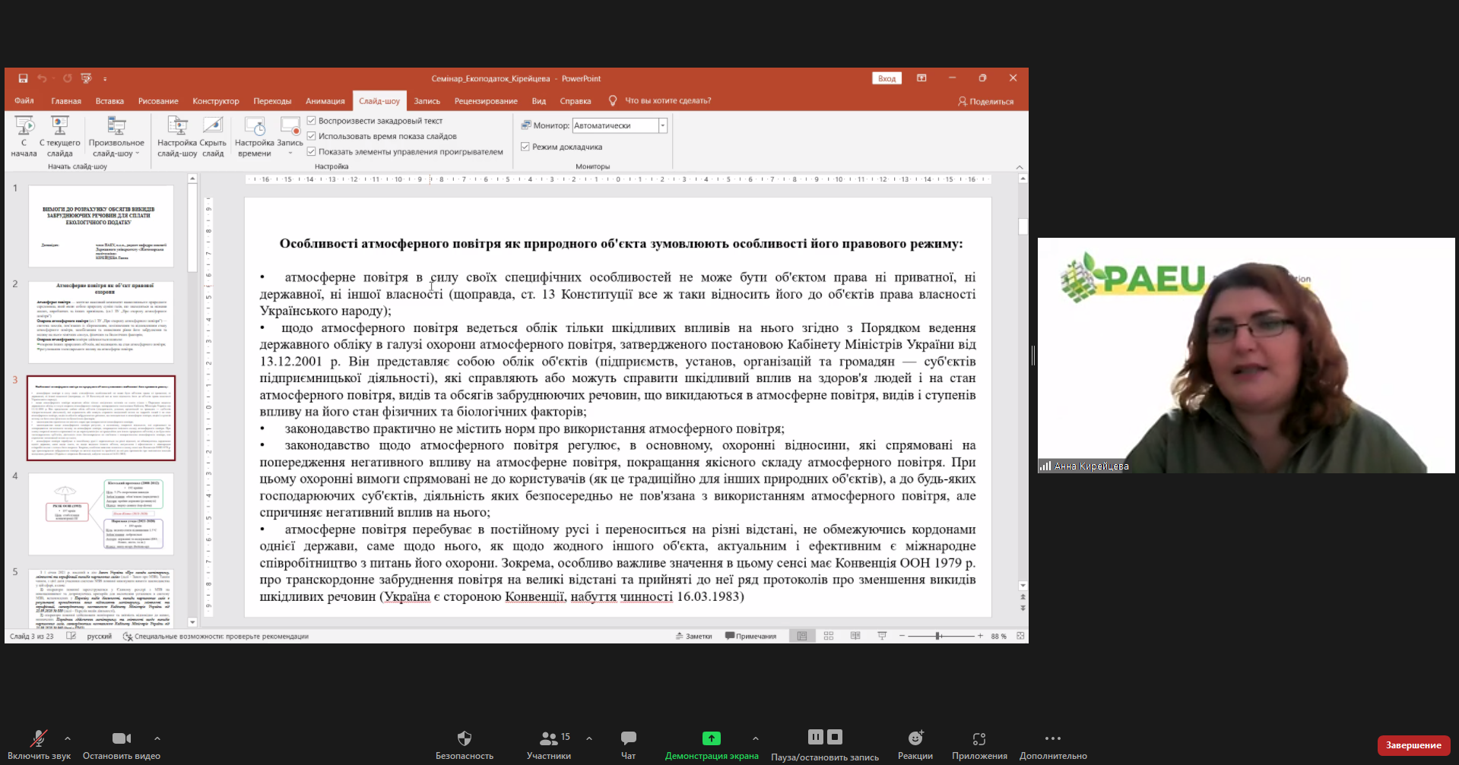1459x765 pixels.
Task: Disable Режим докладчика checkbox
Action: click(x=525, y=147)
